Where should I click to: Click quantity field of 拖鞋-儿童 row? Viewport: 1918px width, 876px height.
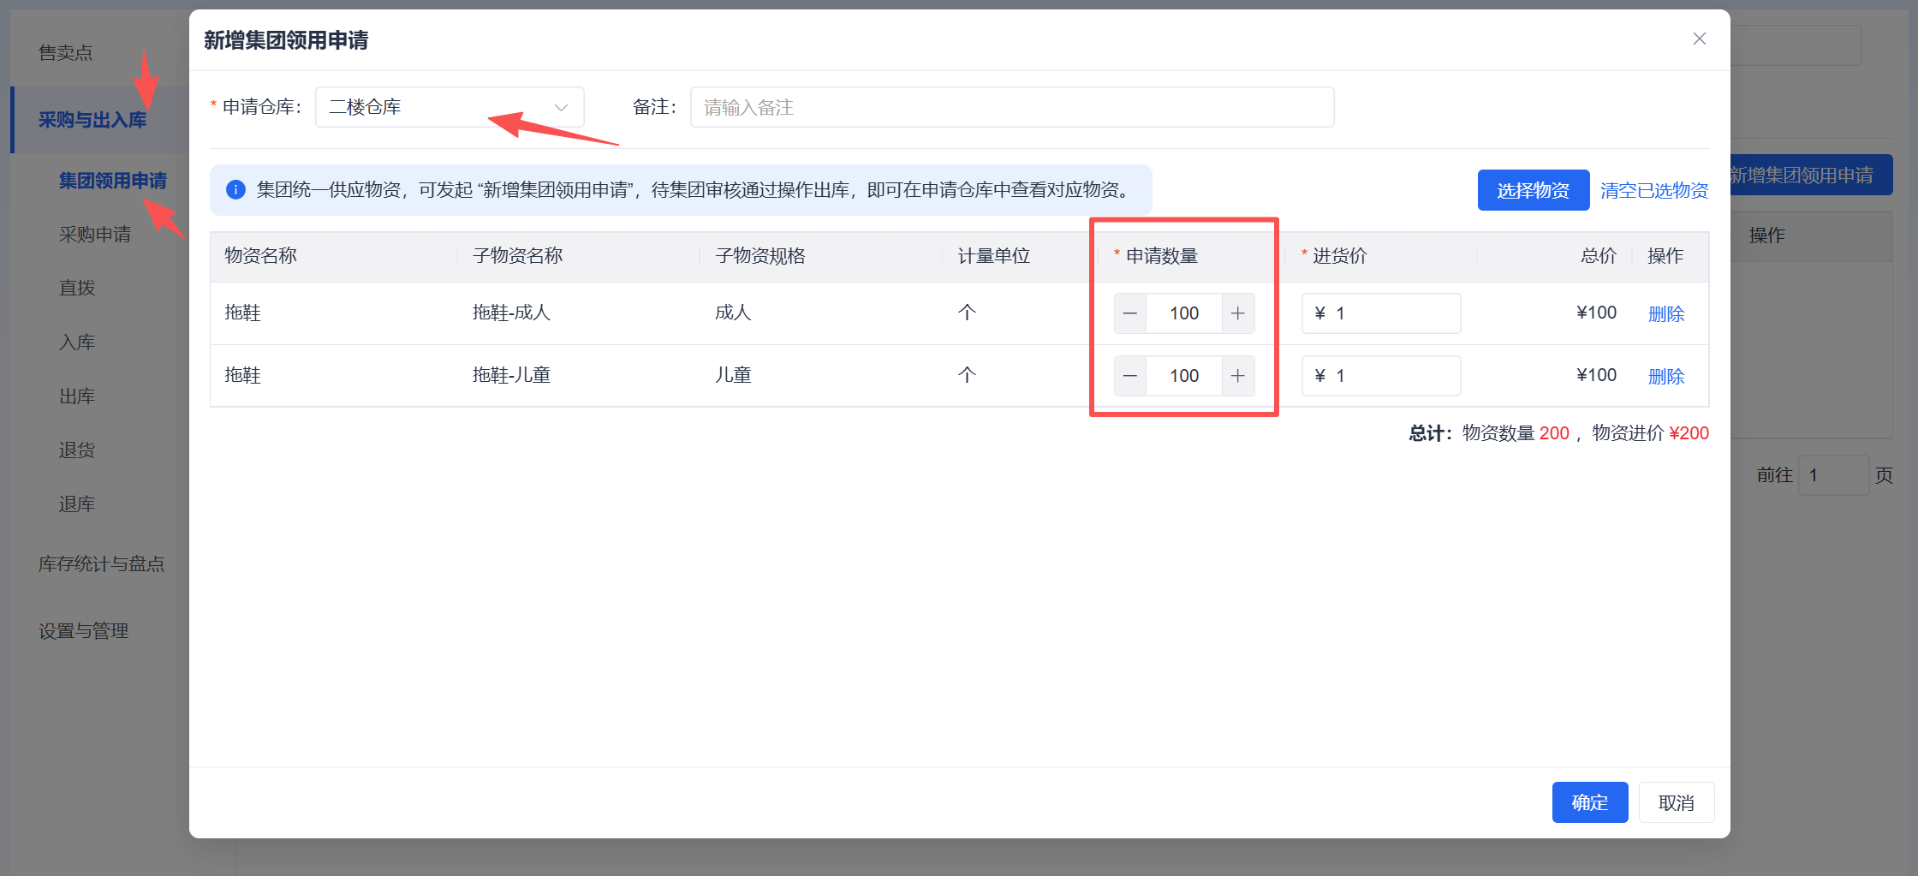1184,376
